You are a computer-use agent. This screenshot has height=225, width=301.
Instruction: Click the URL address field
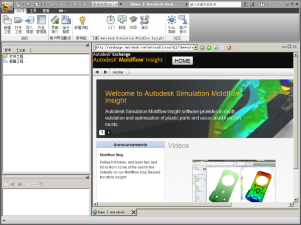pos(144,47)
